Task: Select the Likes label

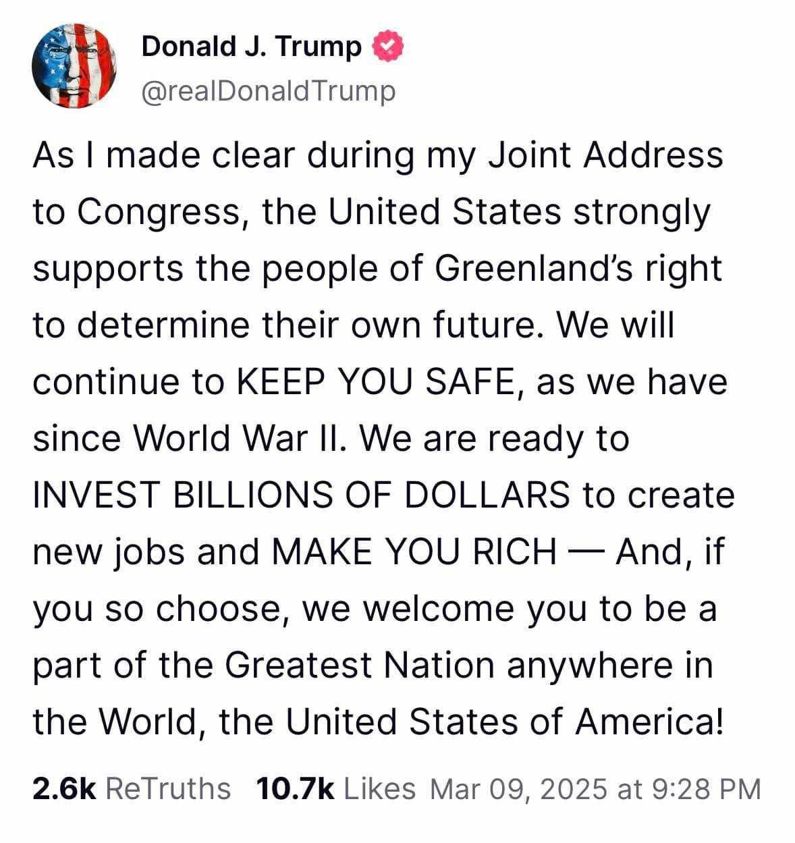Action: [379, 788]
